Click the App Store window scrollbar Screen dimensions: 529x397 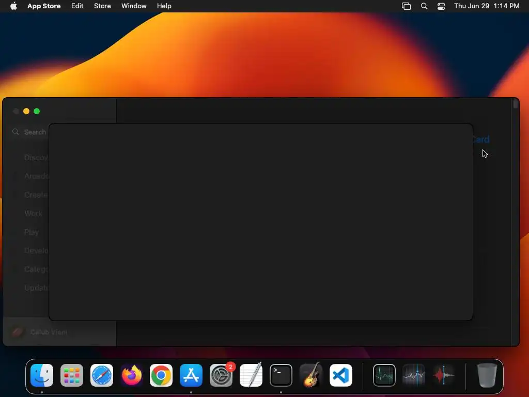point(515,104)
